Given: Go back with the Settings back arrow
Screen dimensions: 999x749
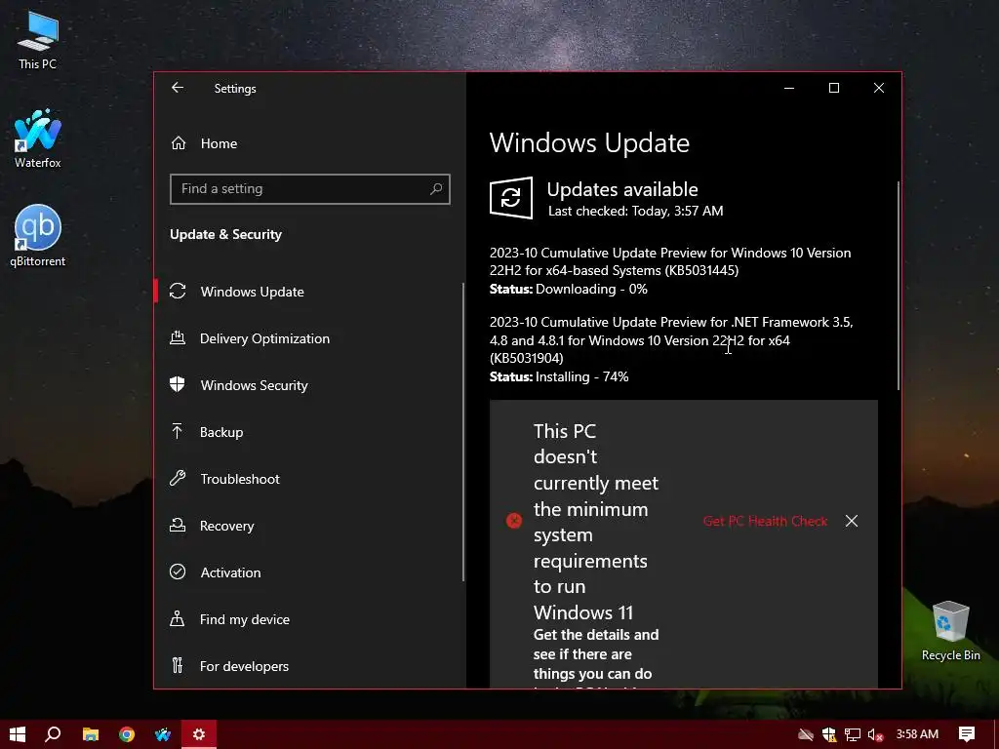Looking at the screenshot, I should (178, 88).
